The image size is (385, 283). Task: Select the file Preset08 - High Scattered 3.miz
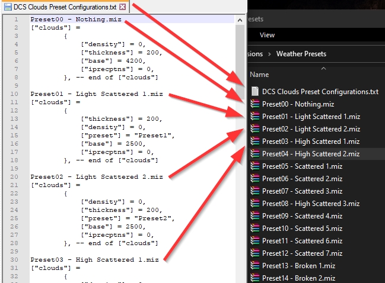pos(310,204)
